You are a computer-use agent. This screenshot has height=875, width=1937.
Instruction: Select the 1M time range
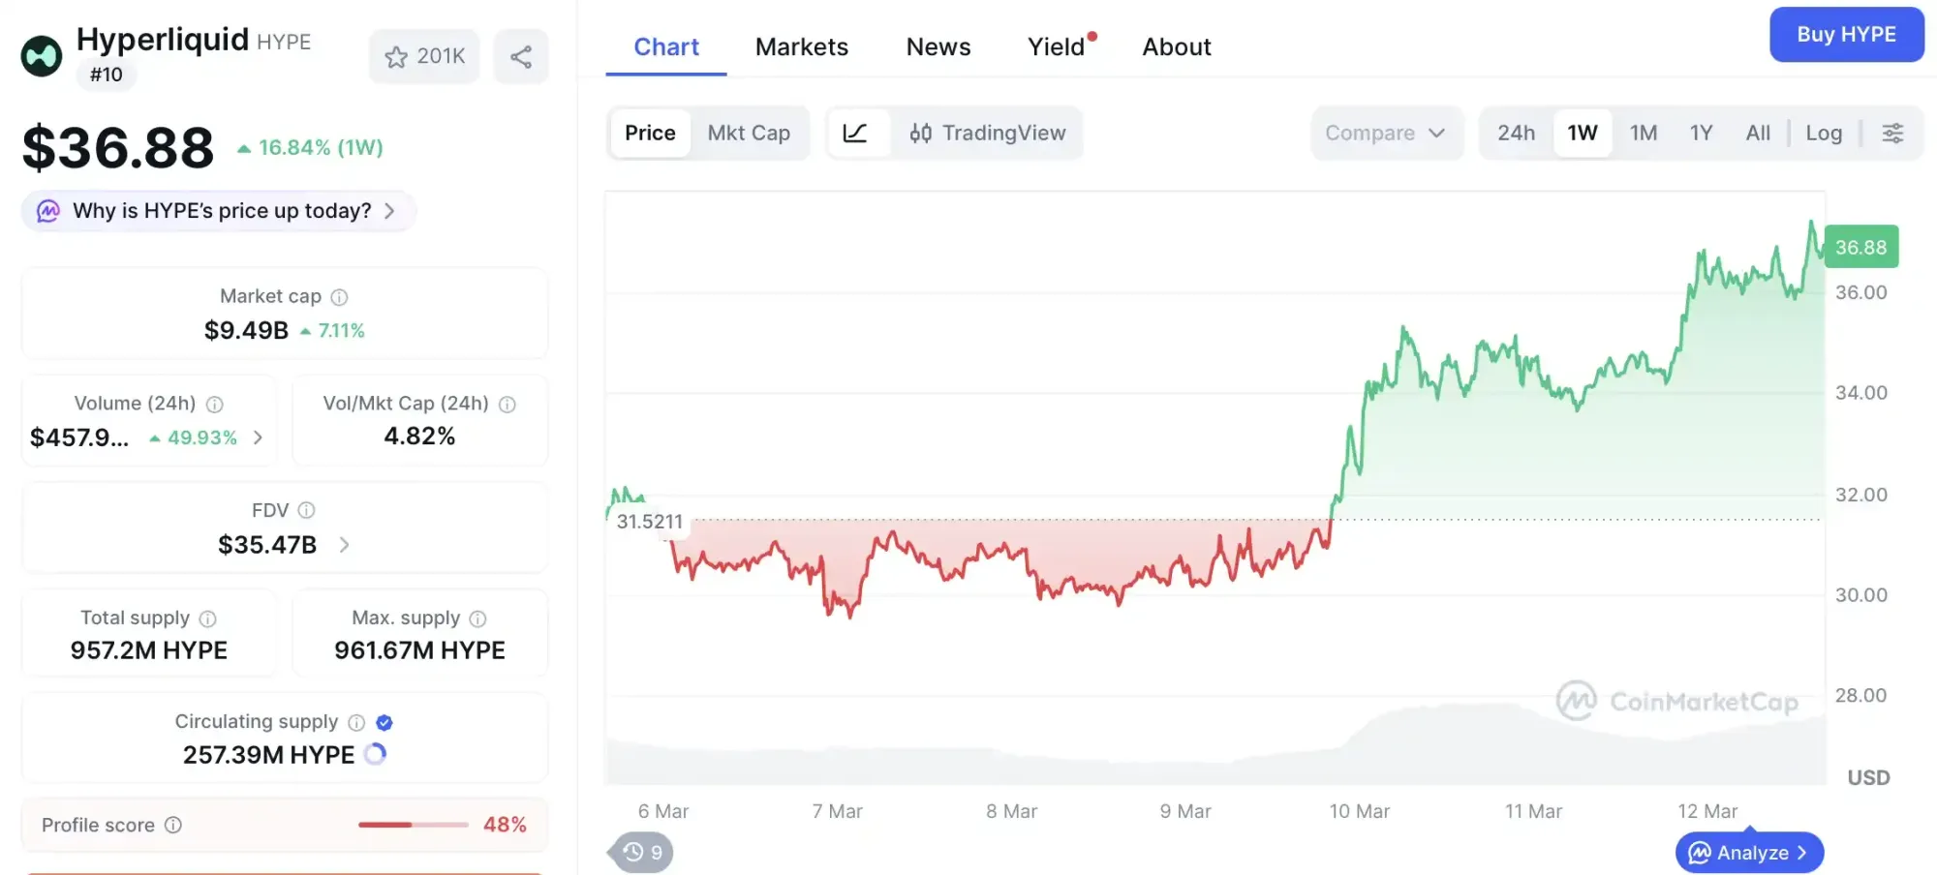tap(1644, 133)
